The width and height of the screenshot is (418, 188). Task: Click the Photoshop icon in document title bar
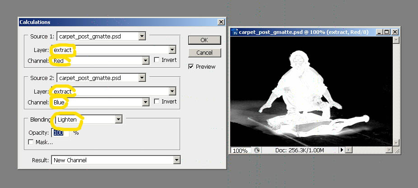pos(235,33)
